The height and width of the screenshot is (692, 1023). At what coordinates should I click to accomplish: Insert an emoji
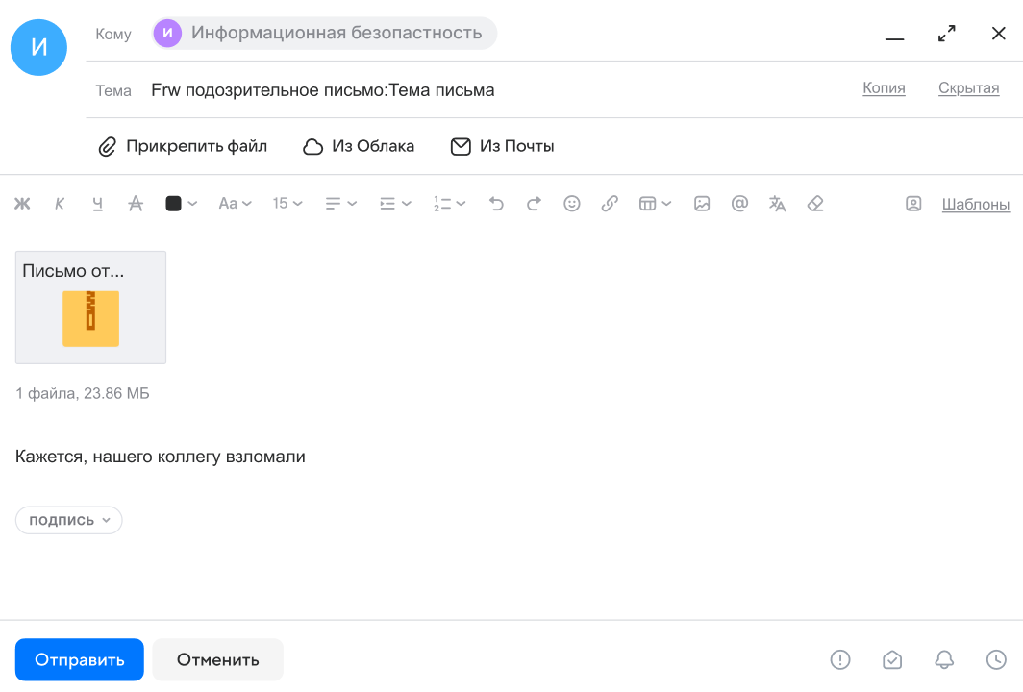(572, 204)
